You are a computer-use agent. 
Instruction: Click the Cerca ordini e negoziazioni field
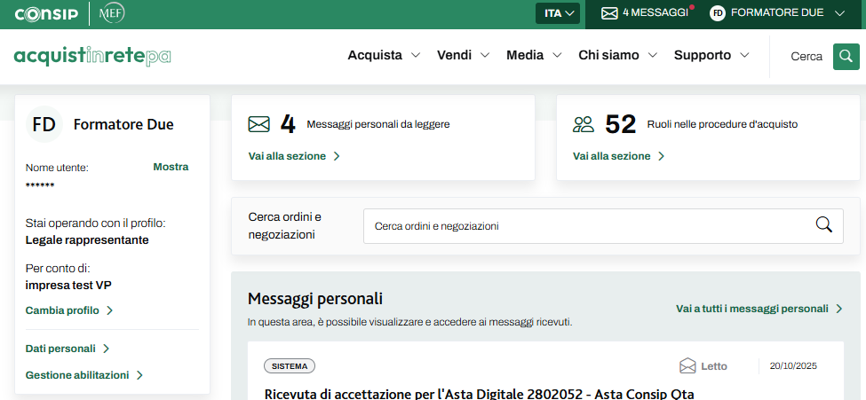[586, 226]
